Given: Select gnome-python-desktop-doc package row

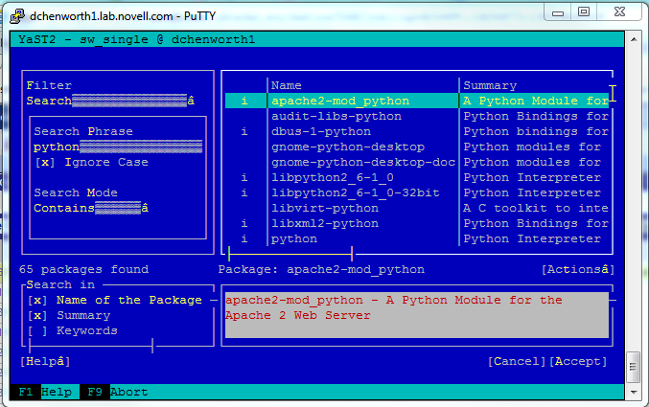Looking at the screenshot, I should coord(417,162).
